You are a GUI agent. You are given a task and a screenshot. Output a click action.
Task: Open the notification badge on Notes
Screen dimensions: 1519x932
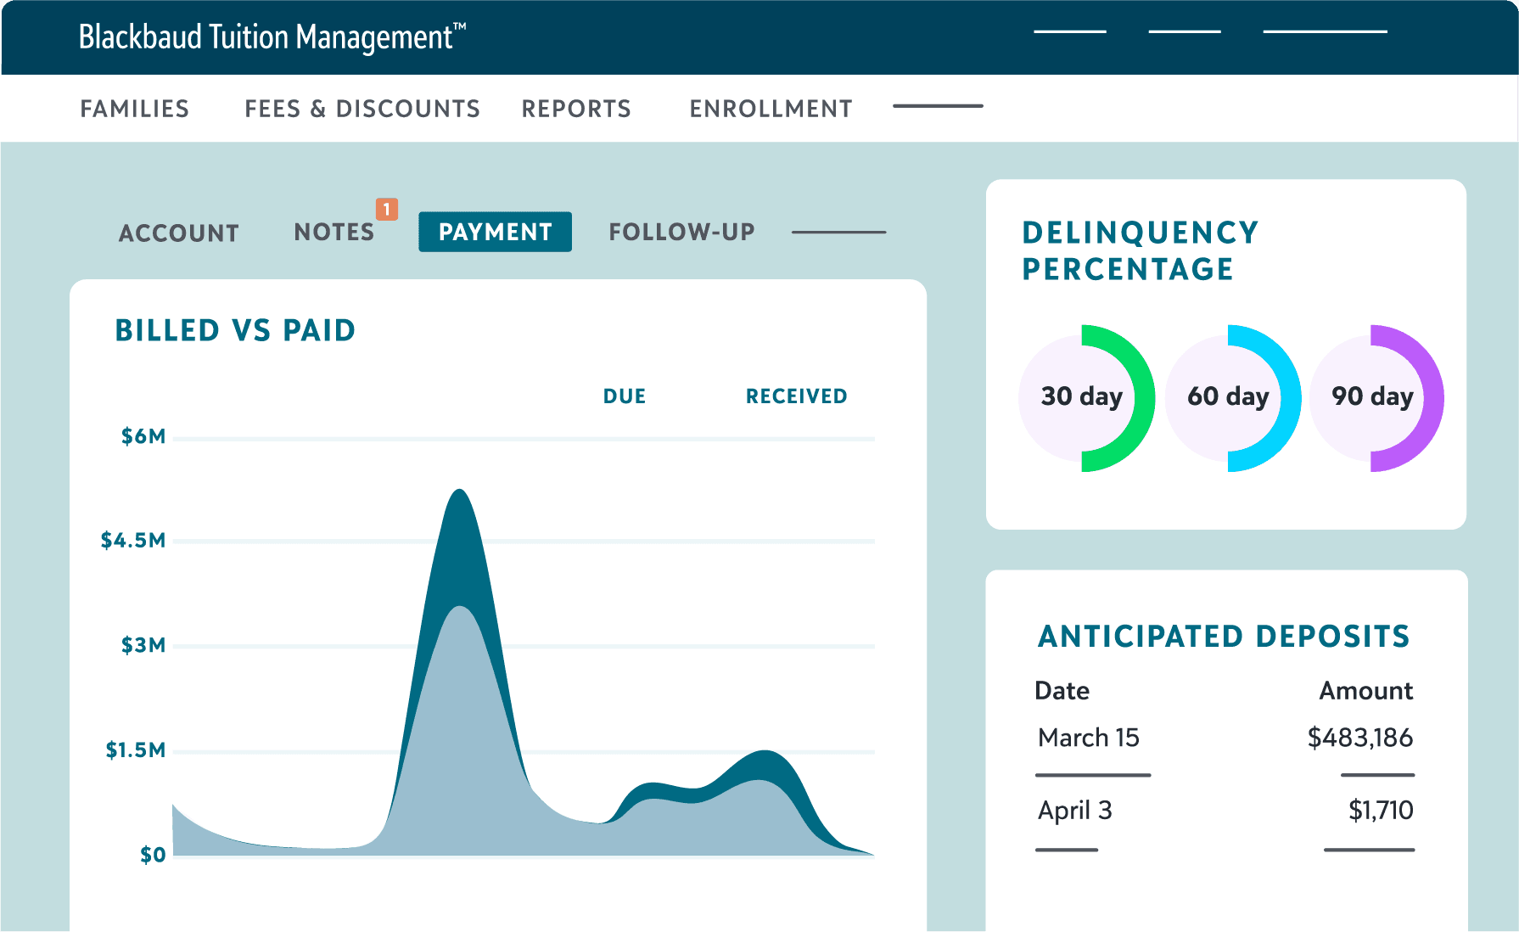tap(387, 209)
